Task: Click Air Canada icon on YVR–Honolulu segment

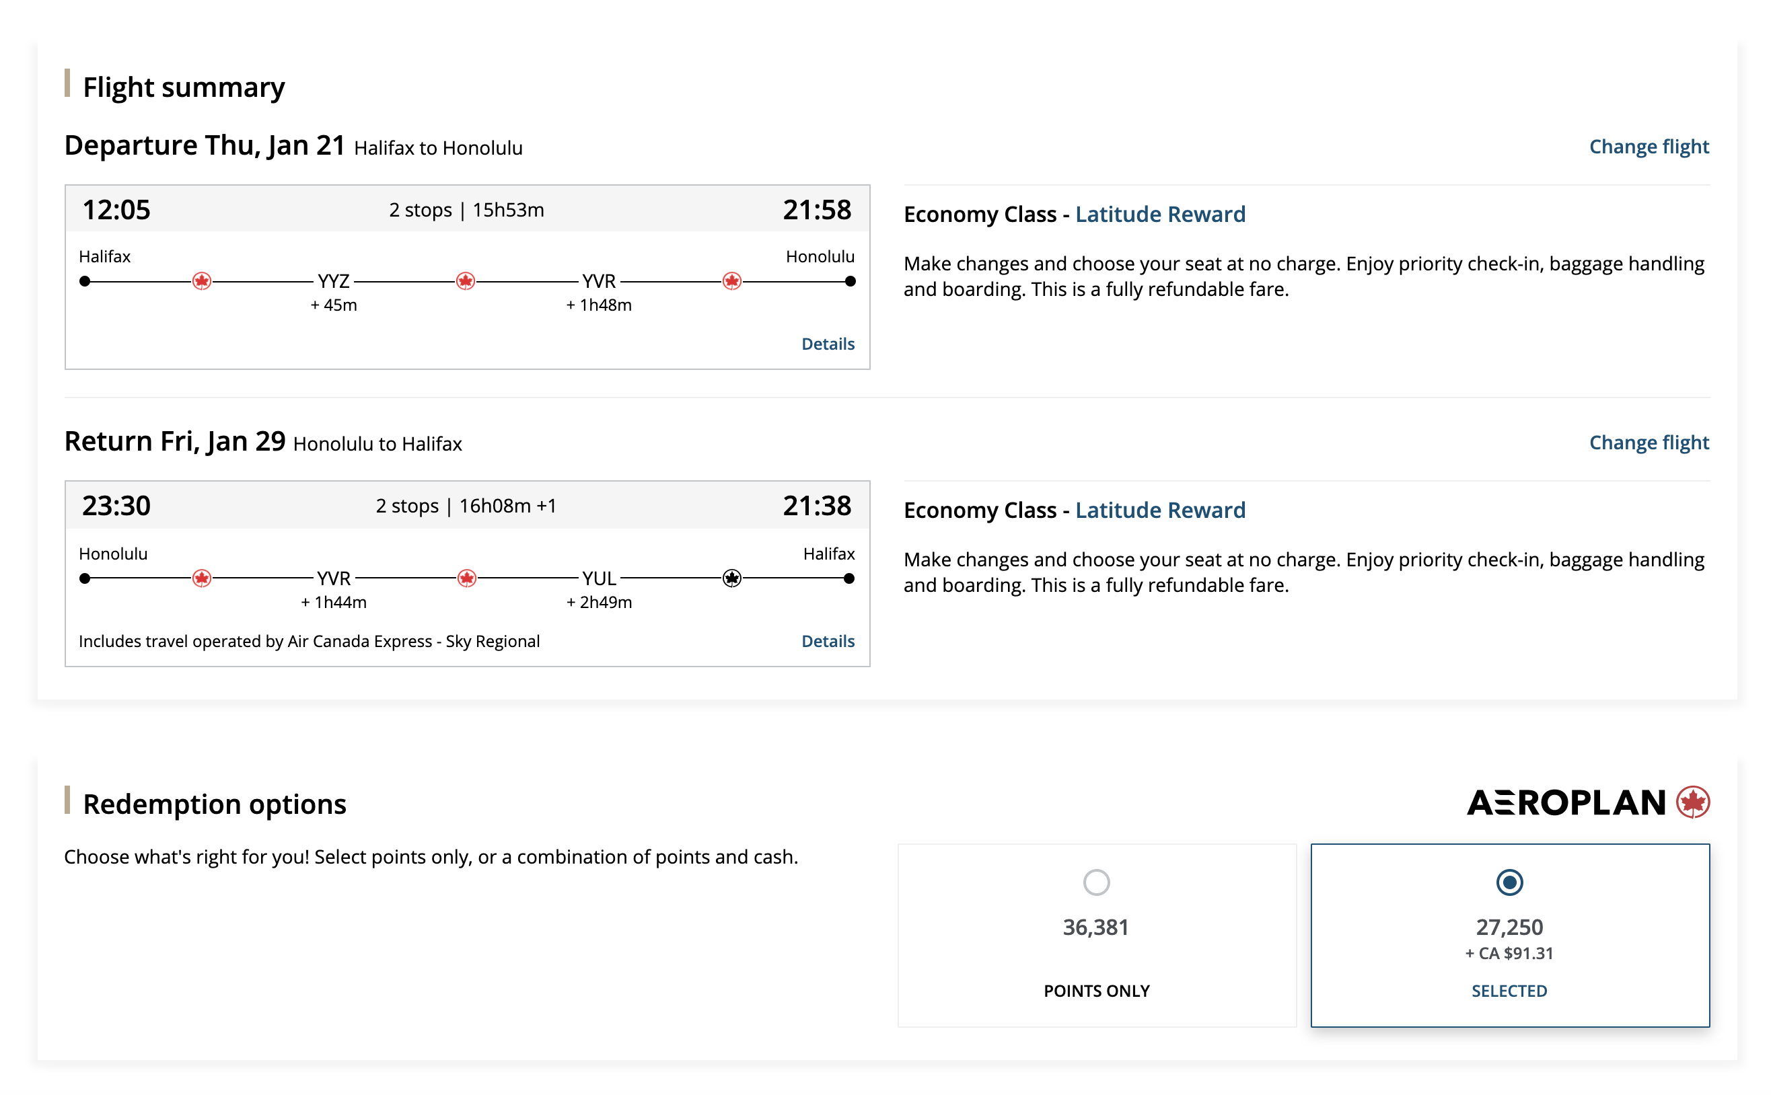Action: point(731,281)
